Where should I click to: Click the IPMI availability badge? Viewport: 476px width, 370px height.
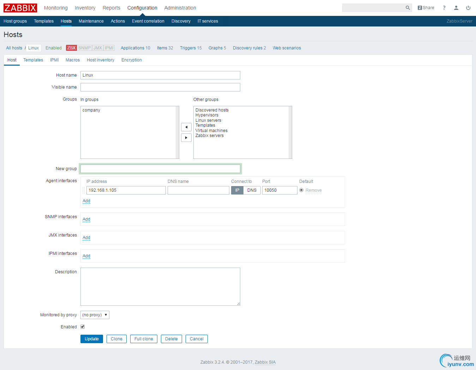tap(109, 48)
